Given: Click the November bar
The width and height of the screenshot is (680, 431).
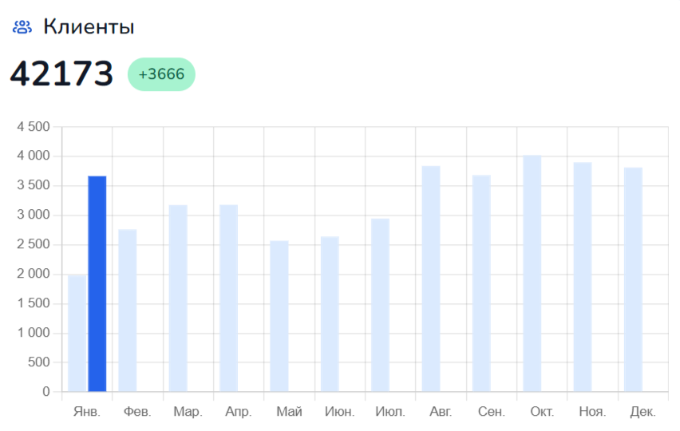Looking at the screenshot, I should tap(583, 277).
